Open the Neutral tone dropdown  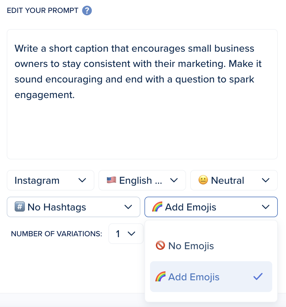[234, 180]
